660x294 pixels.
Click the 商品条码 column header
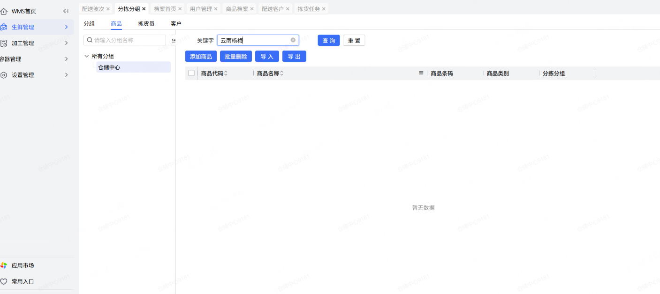[x=442, y=73]
